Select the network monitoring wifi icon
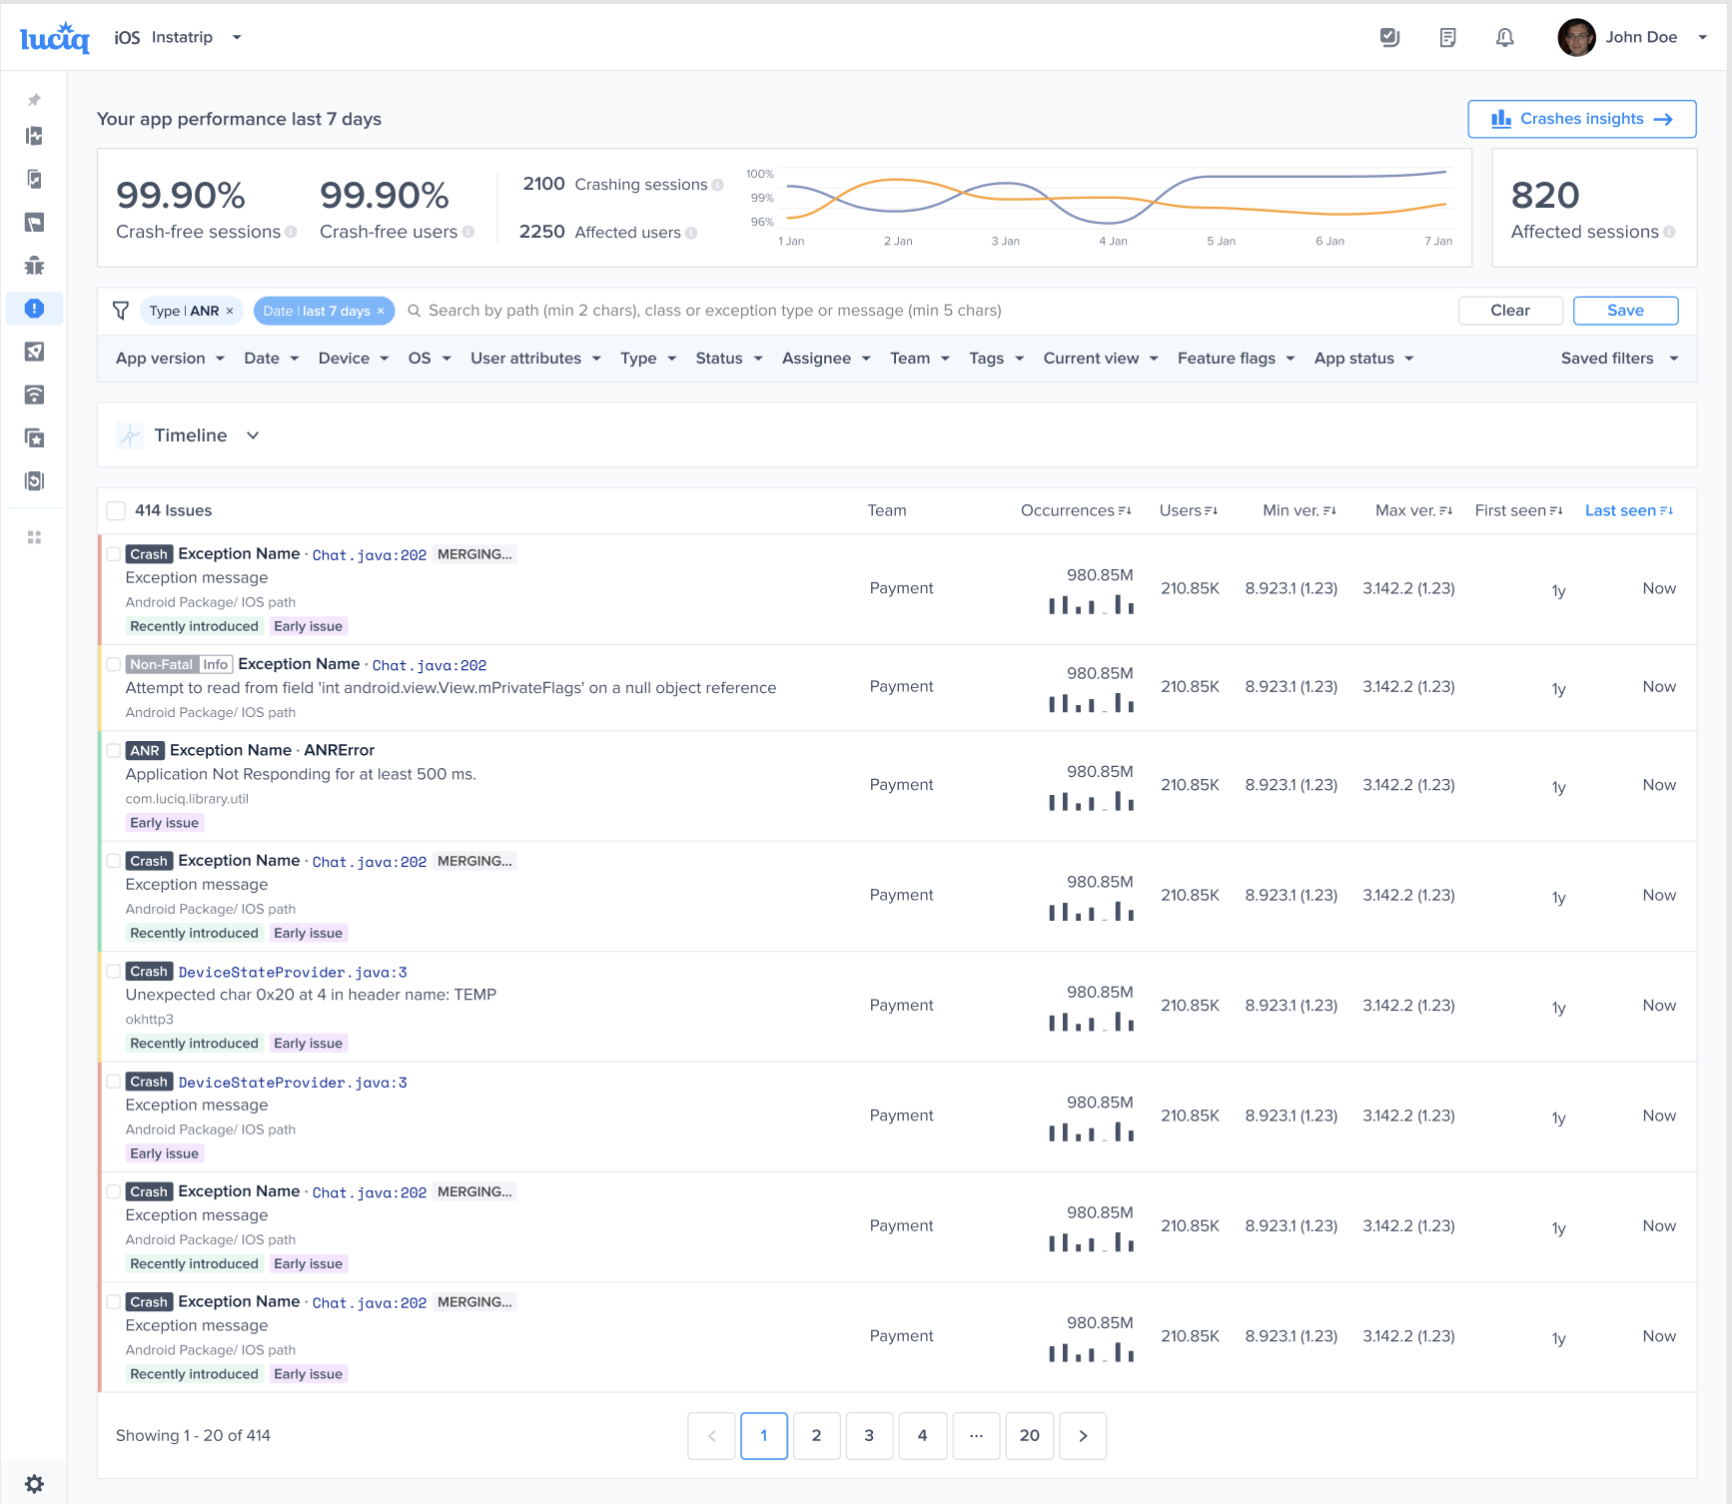The image size is (1732, 1504). tap(34, 394)
